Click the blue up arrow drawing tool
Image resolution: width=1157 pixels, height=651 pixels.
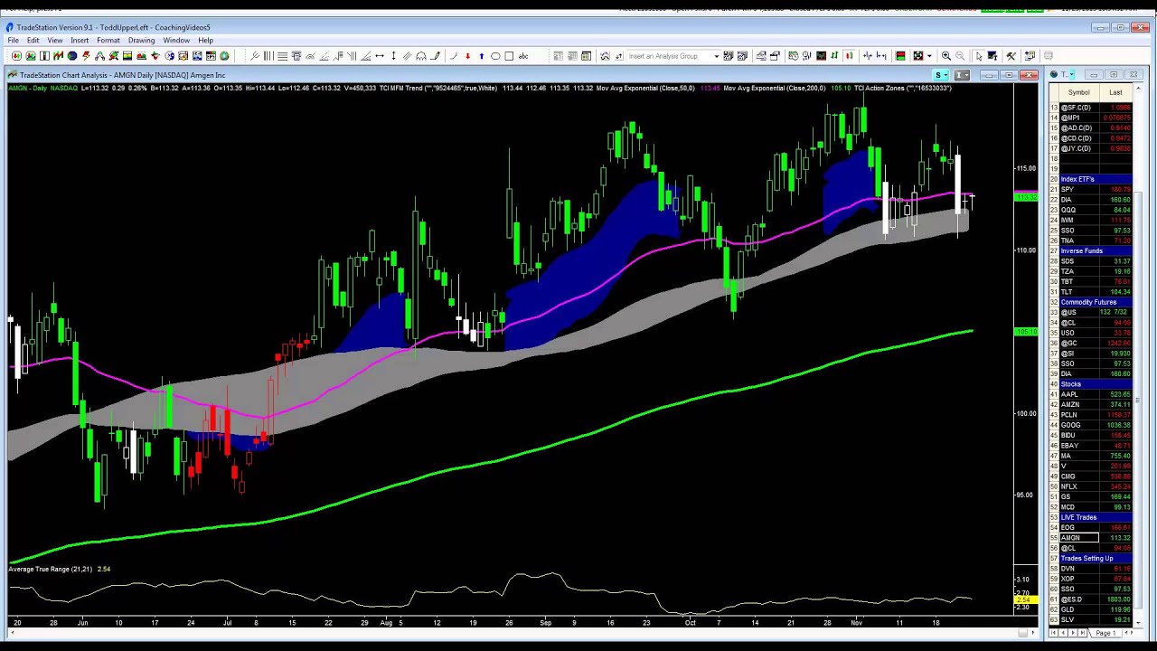pos(482,56)
